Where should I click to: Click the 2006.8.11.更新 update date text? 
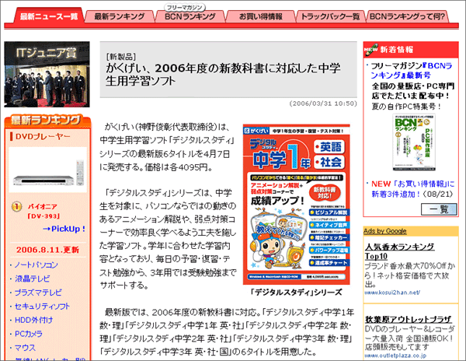tap(48, 250)
